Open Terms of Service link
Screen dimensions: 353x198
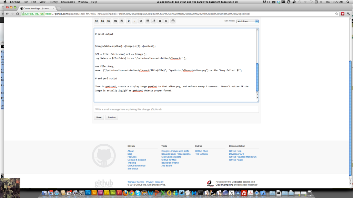click(136, 182)
